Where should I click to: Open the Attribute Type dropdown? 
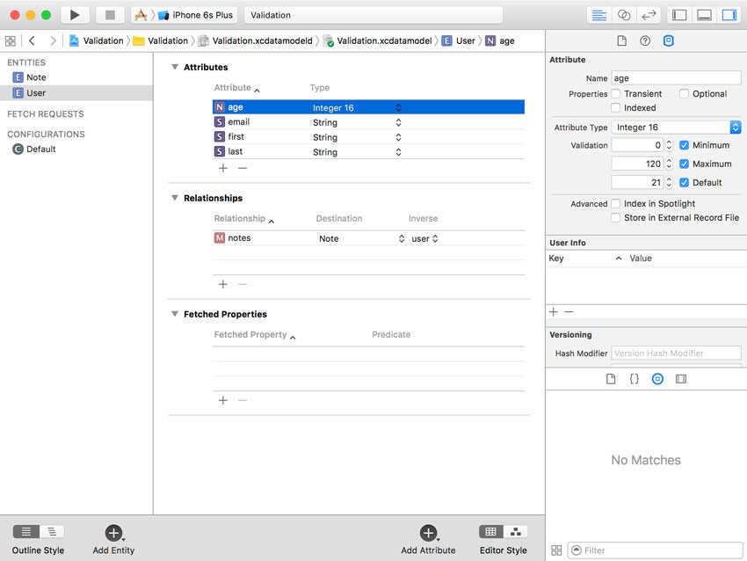coord(676,127)
